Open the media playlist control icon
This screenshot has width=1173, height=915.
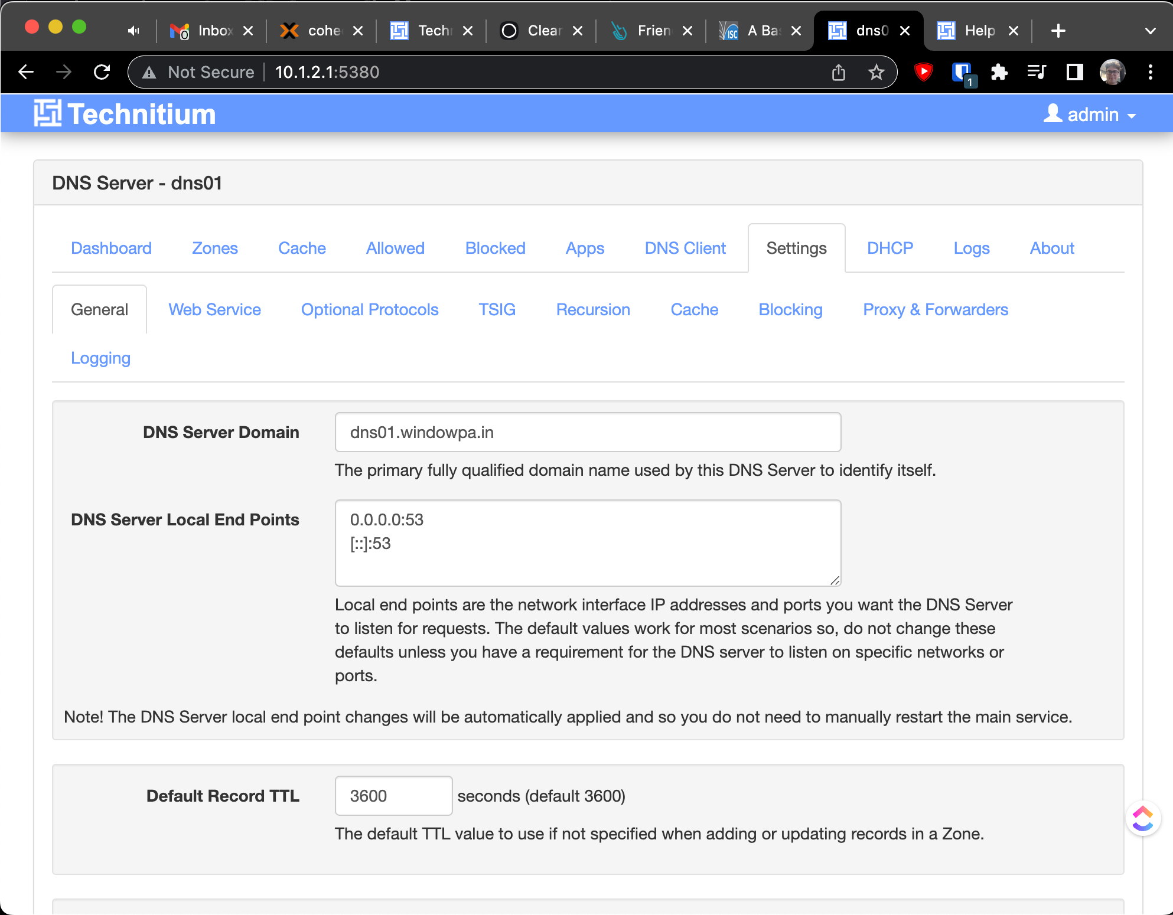click(x=1037, y=72)
